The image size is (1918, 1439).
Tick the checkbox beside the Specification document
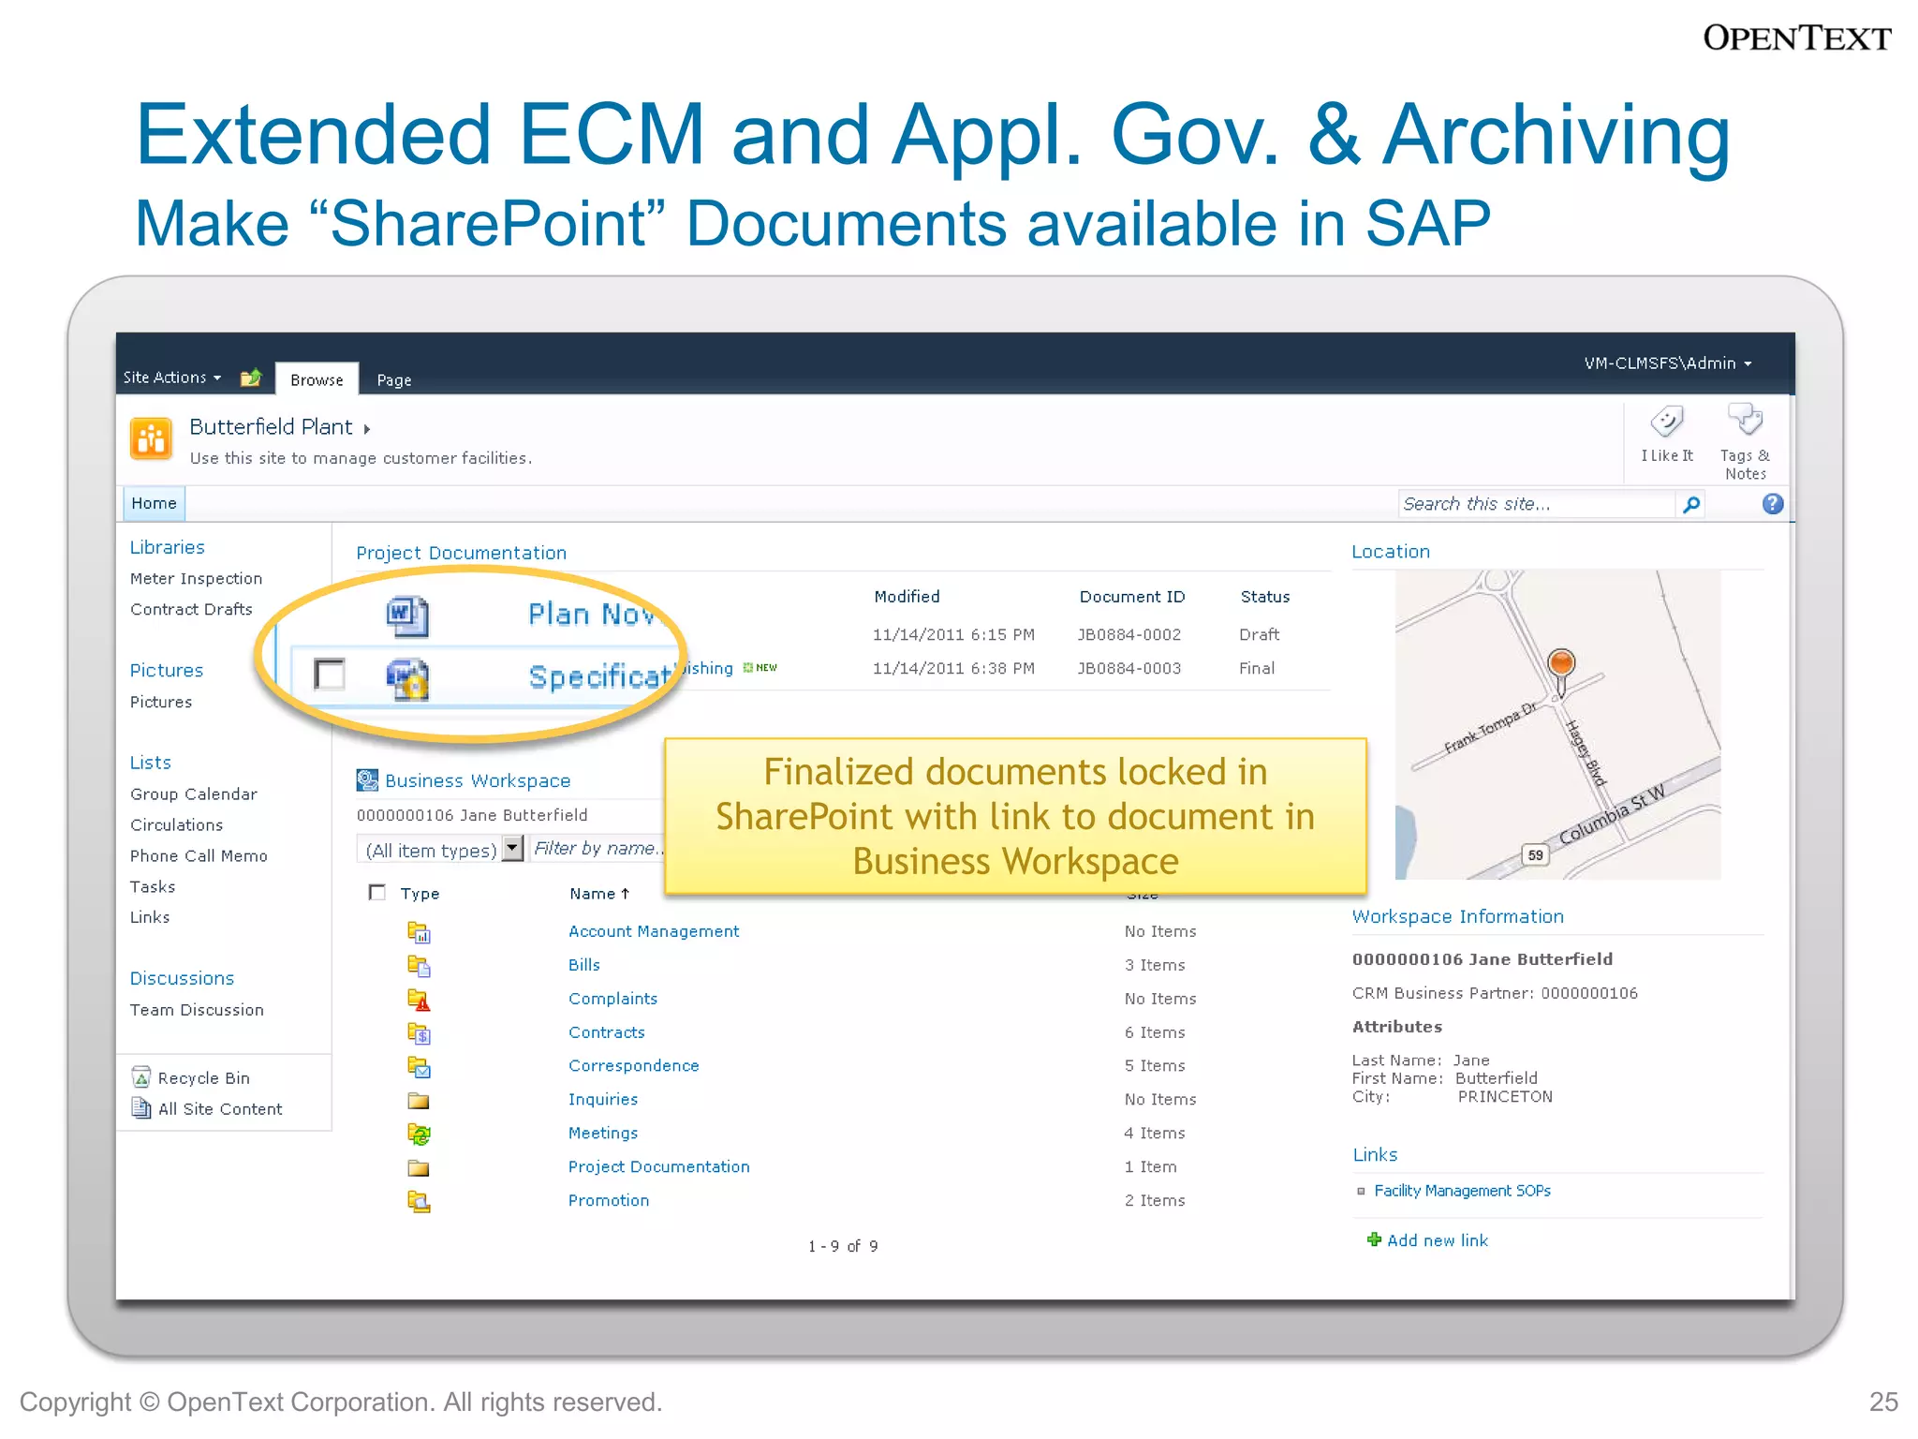point(330,674)
